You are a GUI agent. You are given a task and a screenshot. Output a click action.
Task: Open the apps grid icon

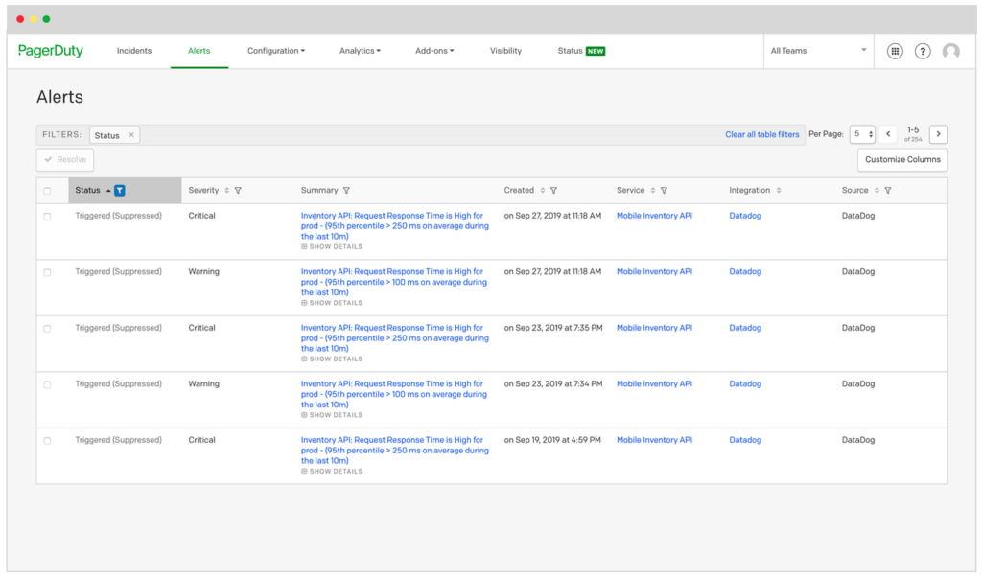(895, 52)
